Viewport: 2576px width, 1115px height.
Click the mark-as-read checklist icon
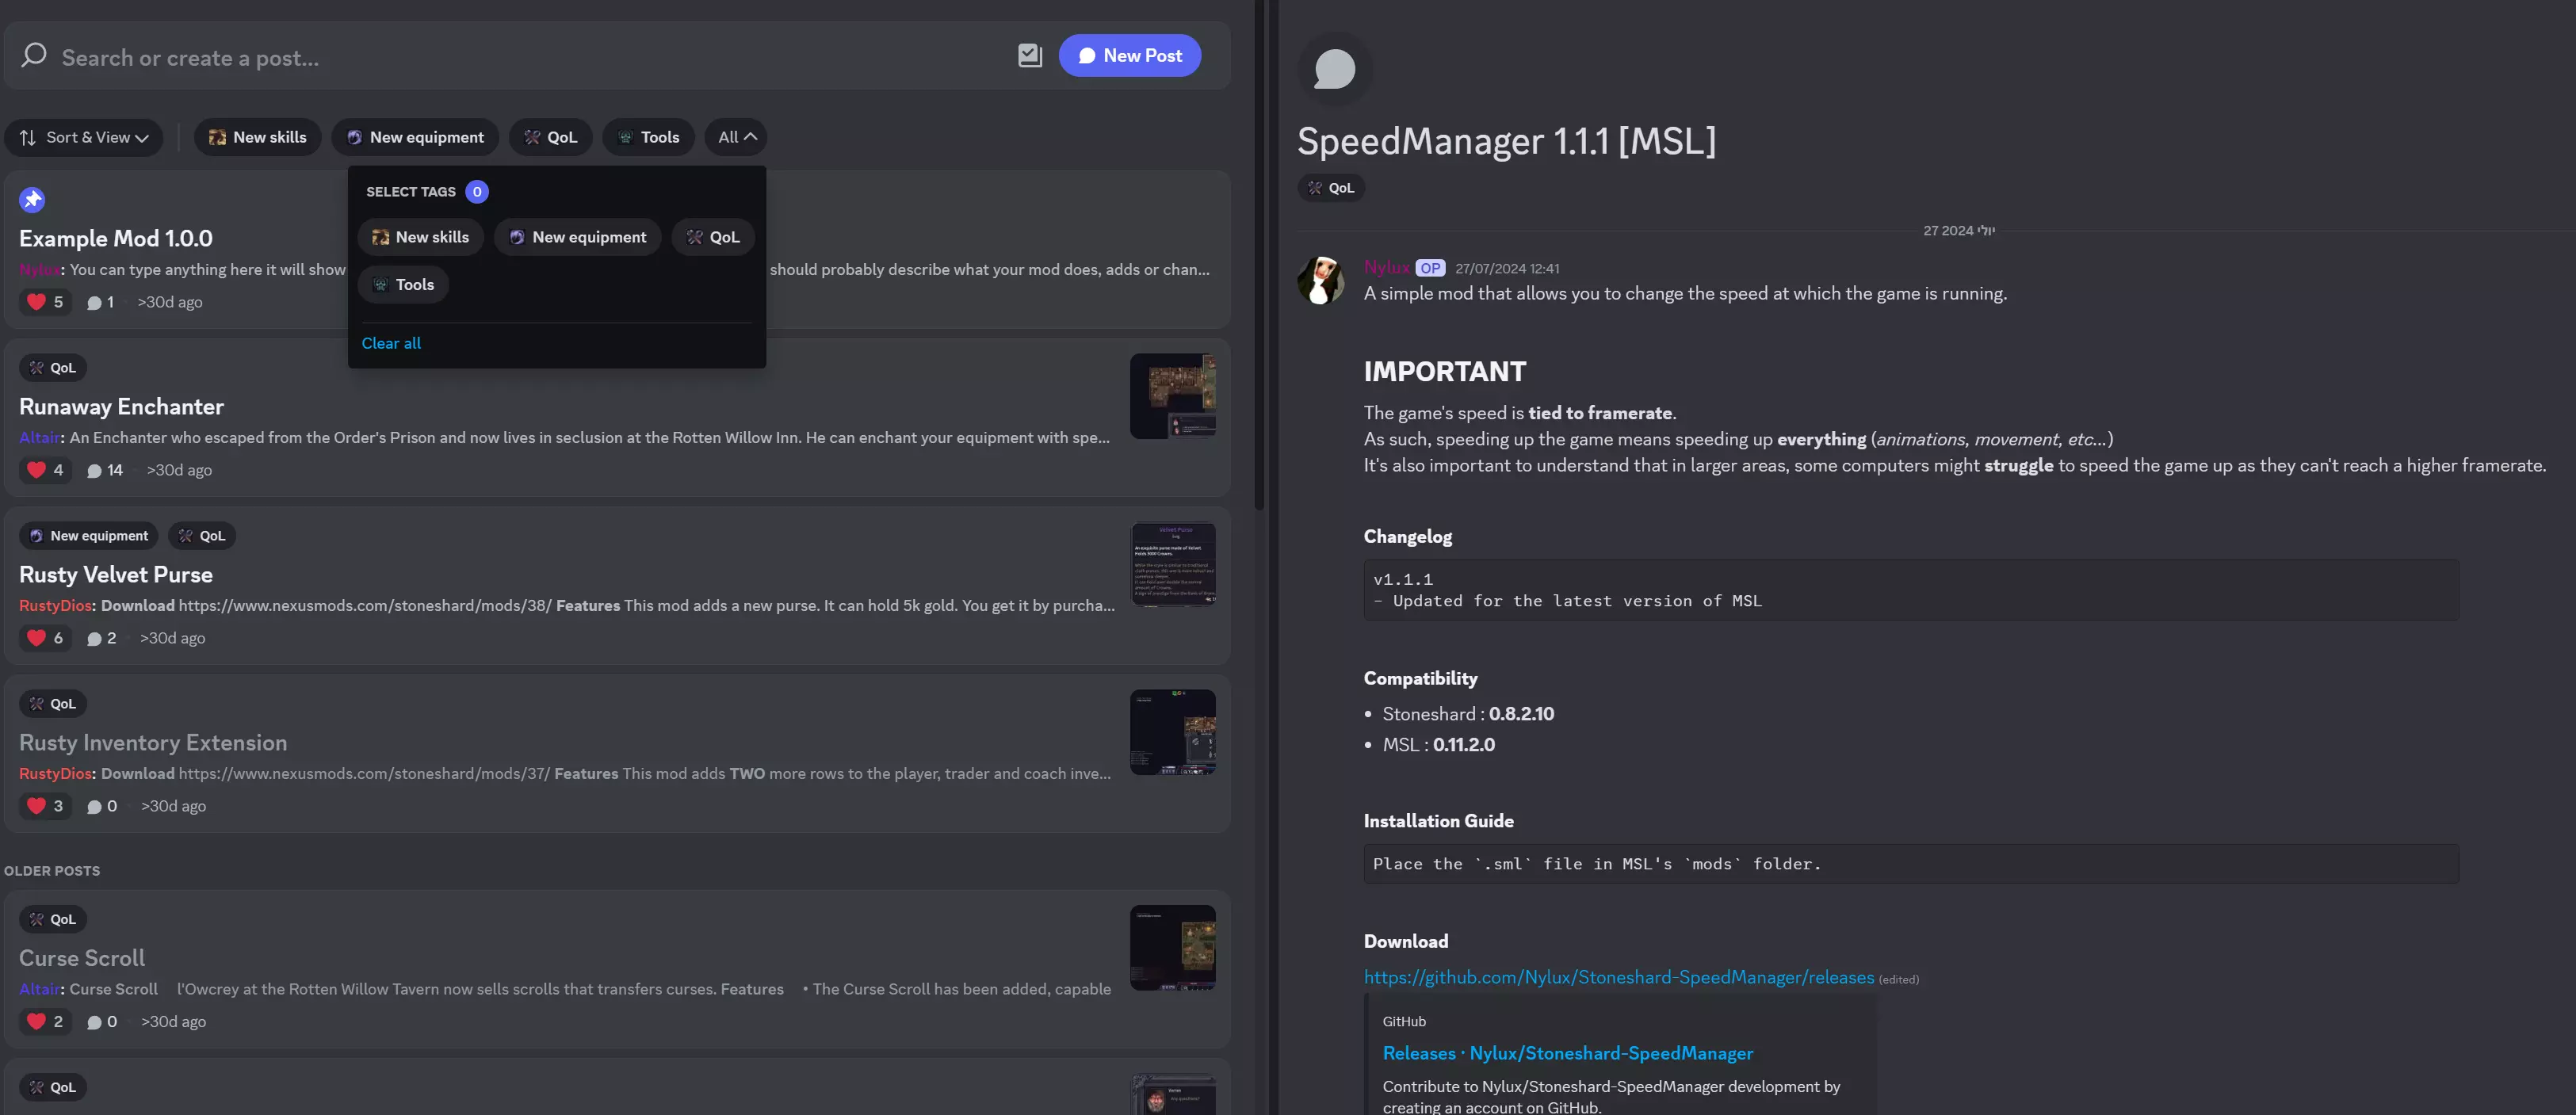click(1029, 56)
